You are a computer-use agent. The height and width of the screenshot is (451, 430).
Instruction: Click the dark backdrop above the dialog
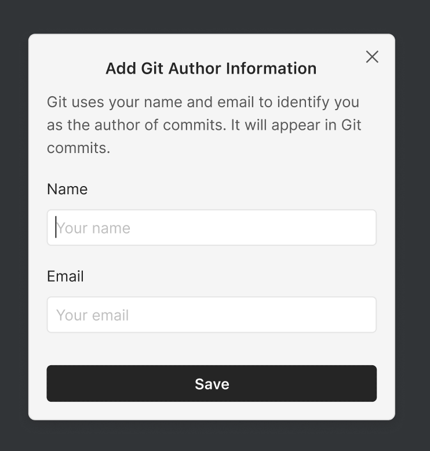(214, 16)
